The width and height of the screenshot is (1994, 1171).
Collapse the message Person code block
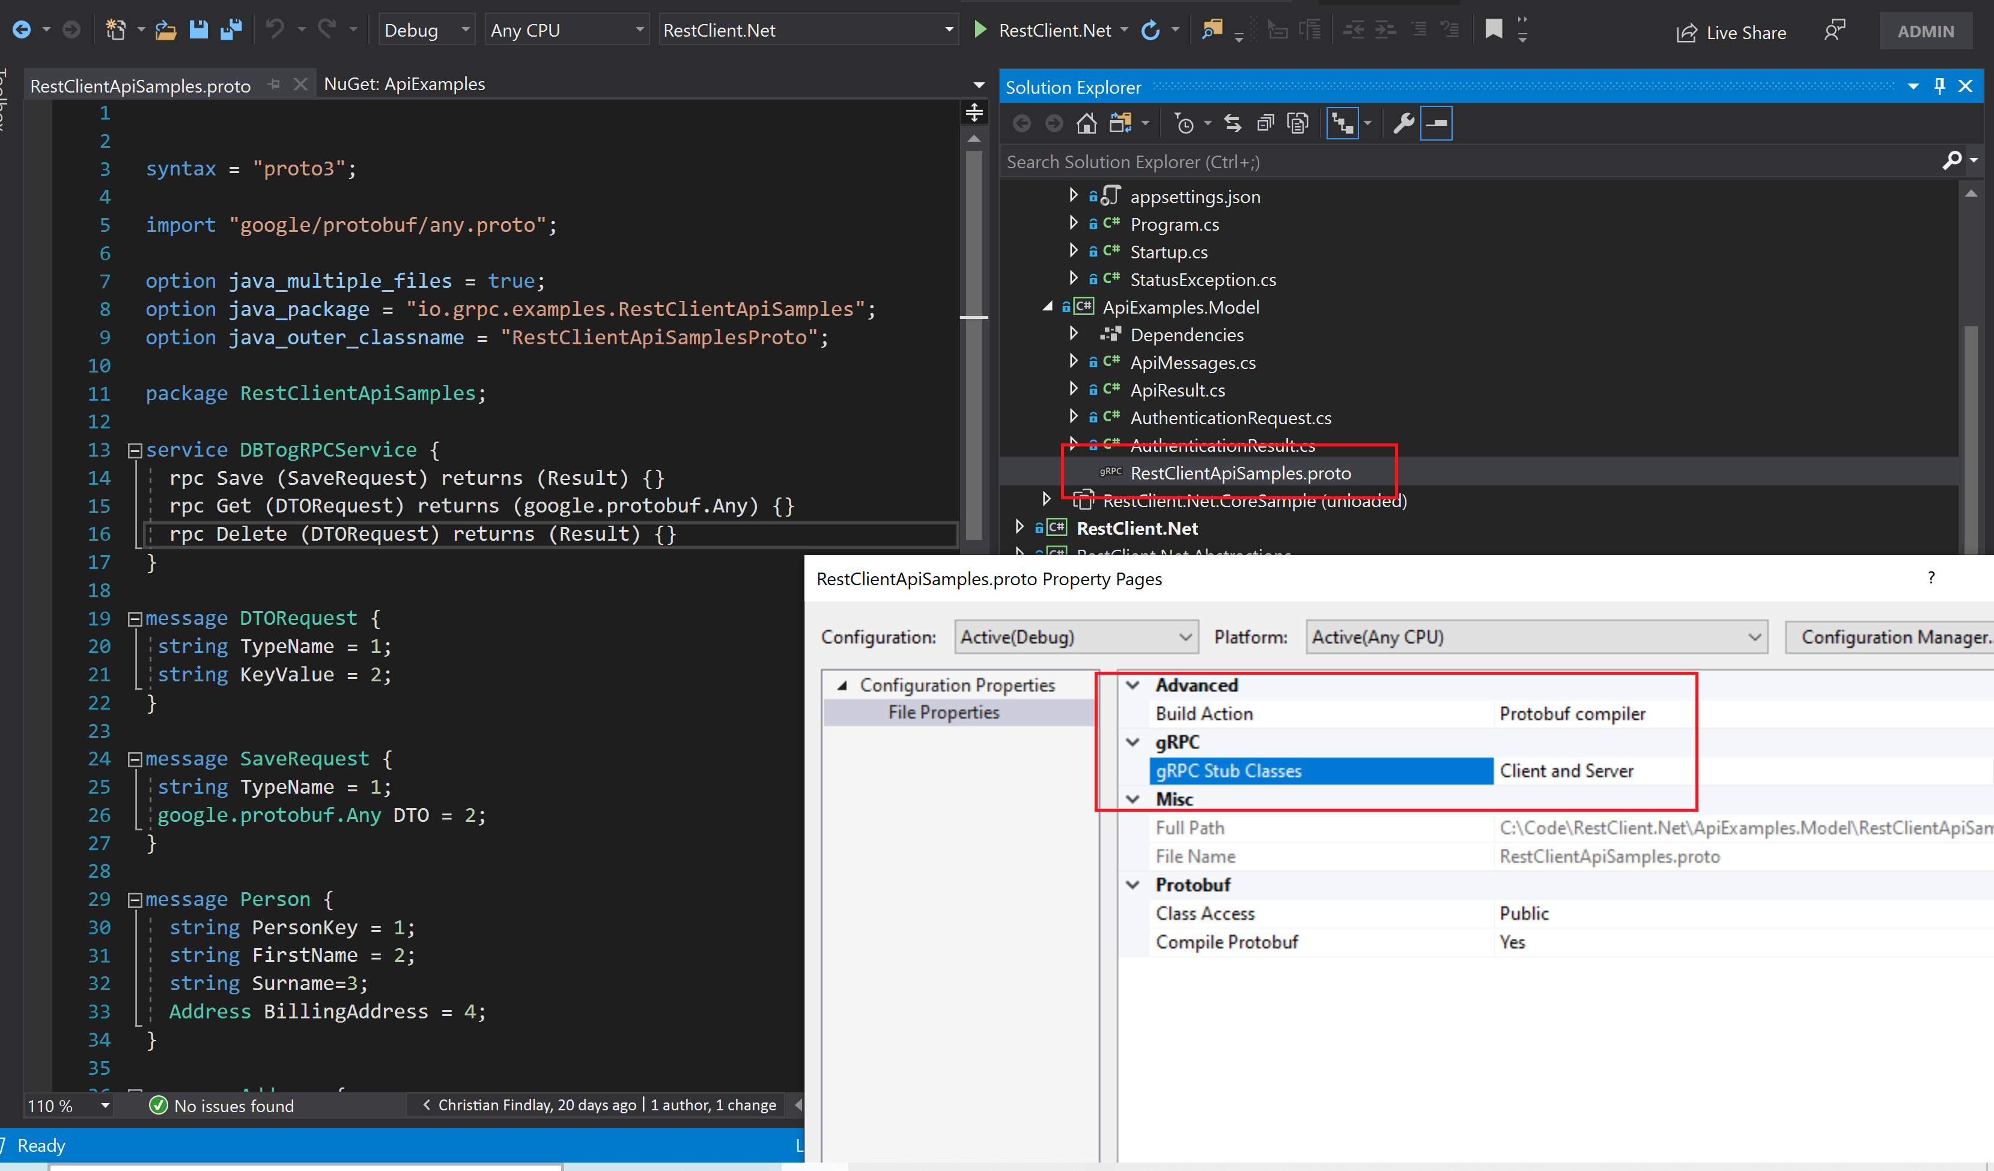(135, 899)
